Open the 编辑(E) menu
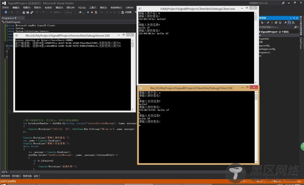Viewport: 304px width, 185px height. [x=16, y=7]
